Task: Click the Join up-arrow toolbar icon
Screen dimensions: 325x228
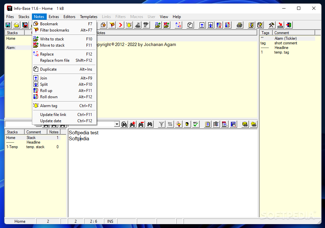Action: tap(202, 25)
